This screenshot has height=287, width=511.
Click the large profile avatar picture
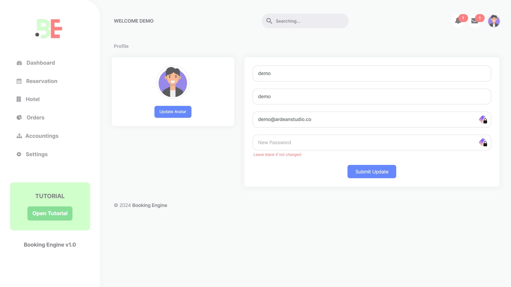pos(173,82)
